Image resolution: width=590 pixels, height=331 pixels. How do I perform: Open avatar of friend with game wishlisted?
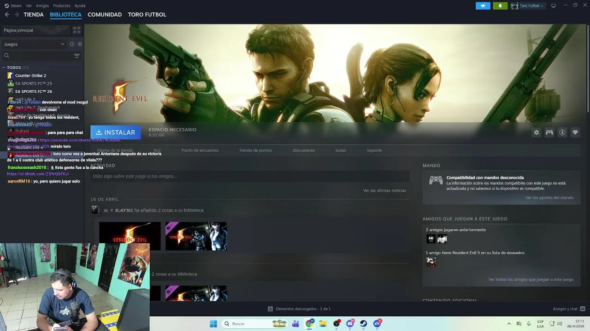tap(431, 262)
